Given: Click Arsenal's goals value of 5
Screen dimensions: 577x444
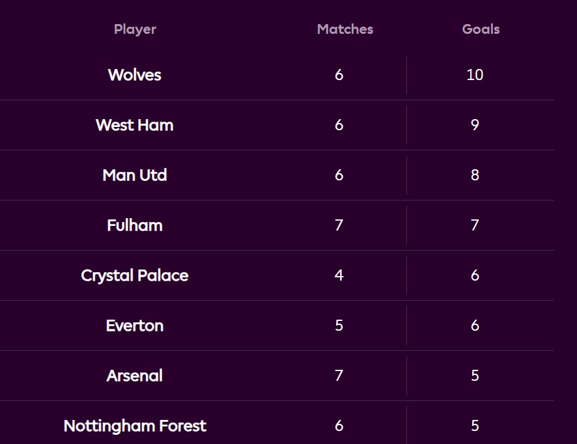Looking at the screenshot, I should [475, 376].
